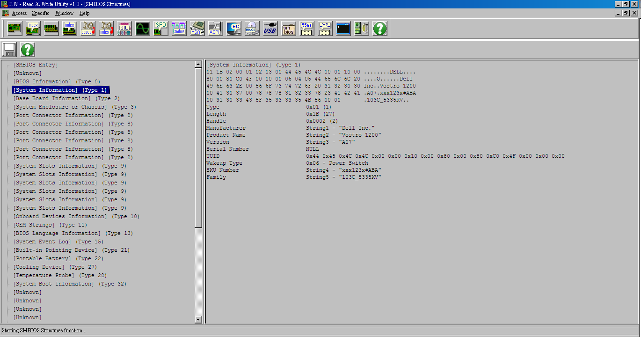
Task: Open the Memory index tool icon
Action: click(x=70, y=29)
